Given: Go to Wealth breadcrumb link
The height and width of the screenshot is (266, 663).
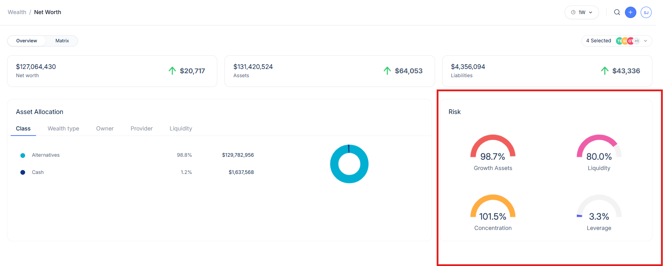Looking at the screenshot, I should (x=17, y=12).
